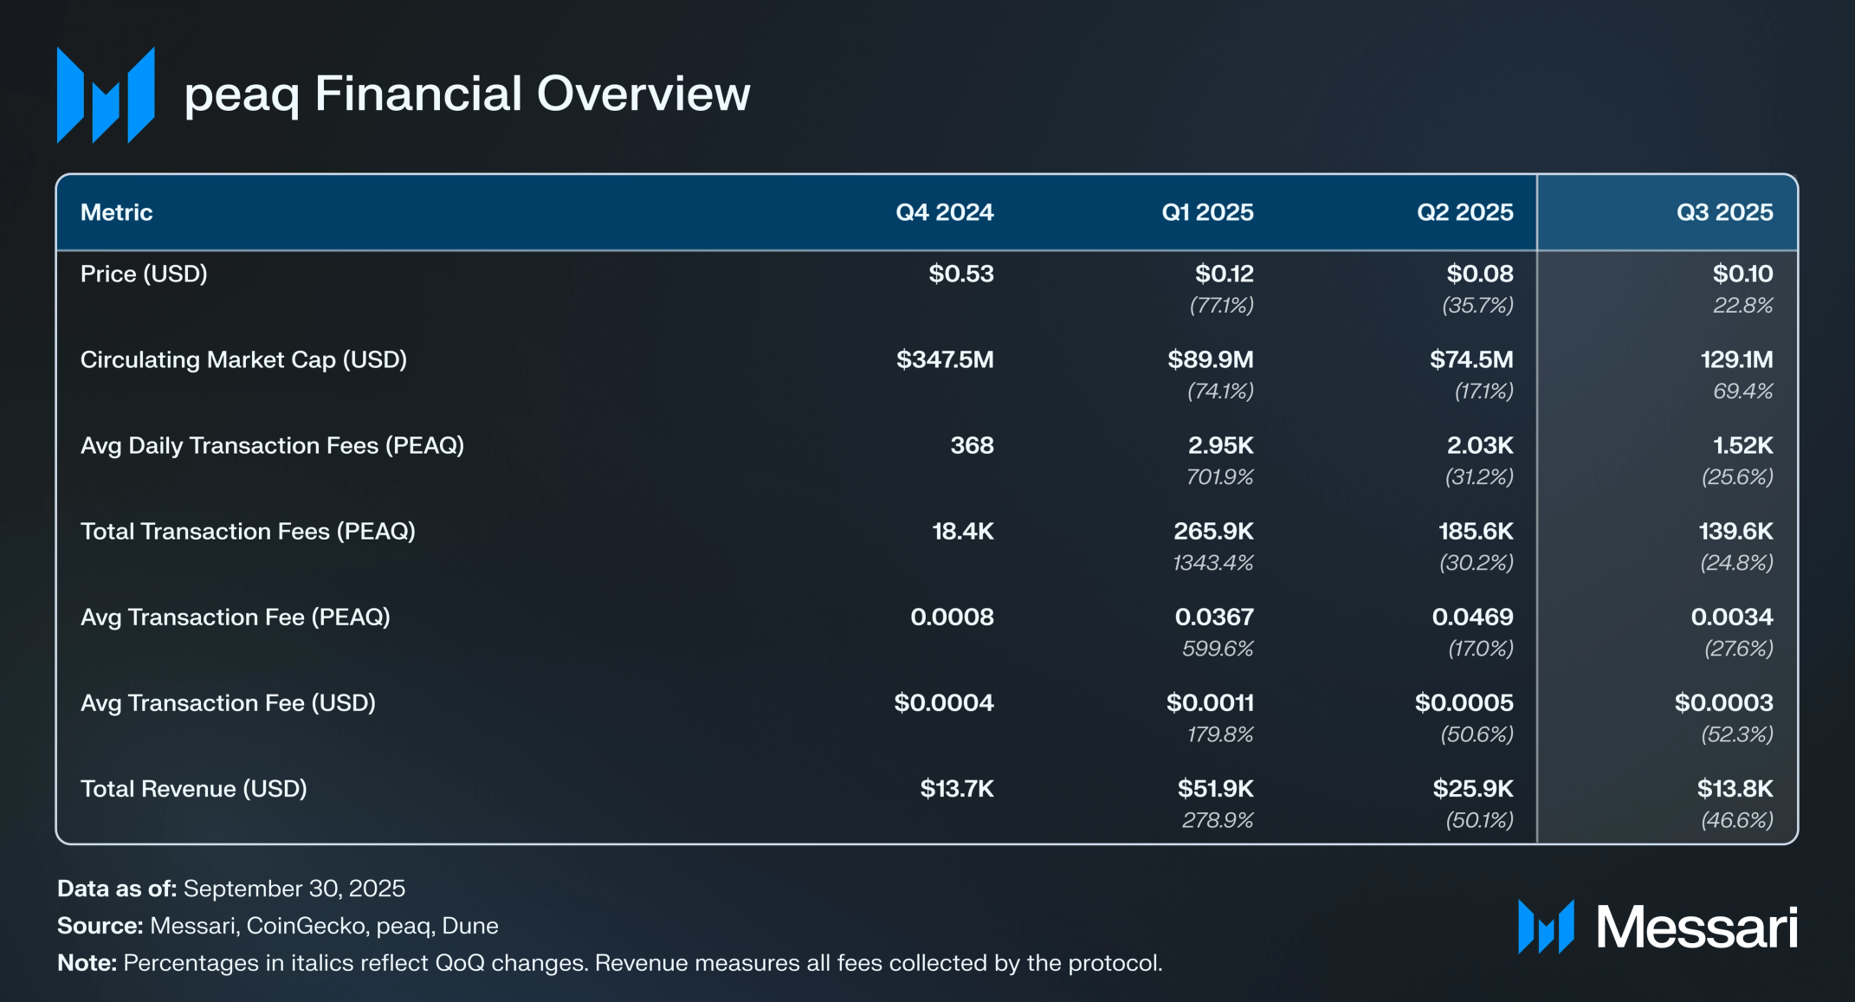The width and height of the screenshot is (1855, 1002).
Task: Click the Total Transaction Fees (PEAQ) label
Action: pyautogui.click(x=248, y=531)
